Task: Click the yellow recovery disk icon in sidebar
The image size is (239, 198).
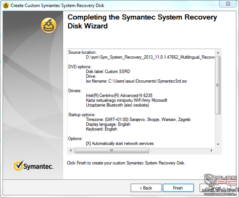Action: pos(49,25)
